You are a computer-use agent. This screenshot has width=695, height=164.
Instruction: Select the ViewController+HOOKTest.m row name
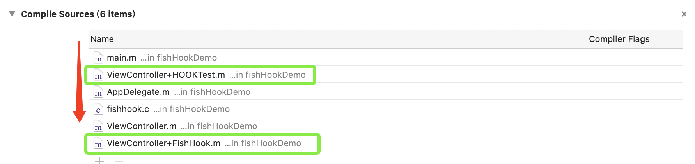coord(166,75)
